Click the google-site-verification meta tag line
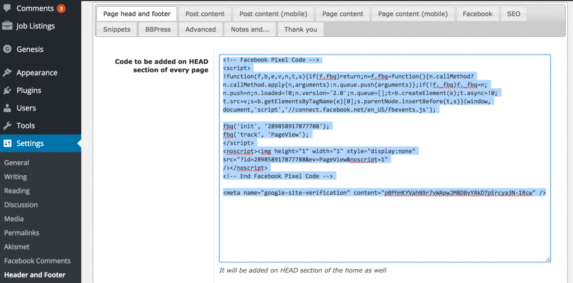The image size is (573, 283). [384, 193]
